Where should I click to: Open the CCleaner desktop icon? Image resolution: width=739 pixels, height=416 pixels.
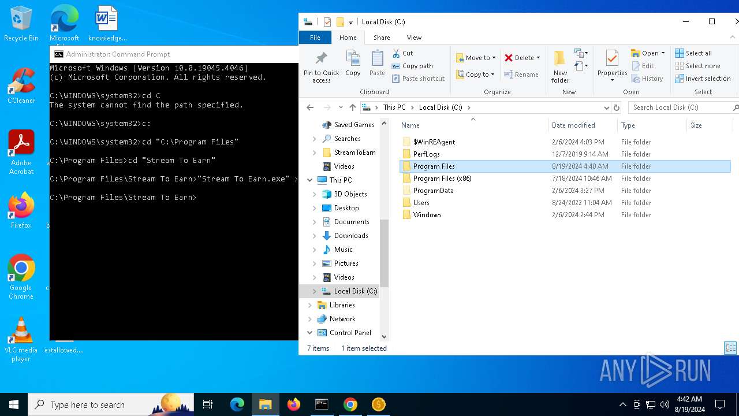pos(21,86)
